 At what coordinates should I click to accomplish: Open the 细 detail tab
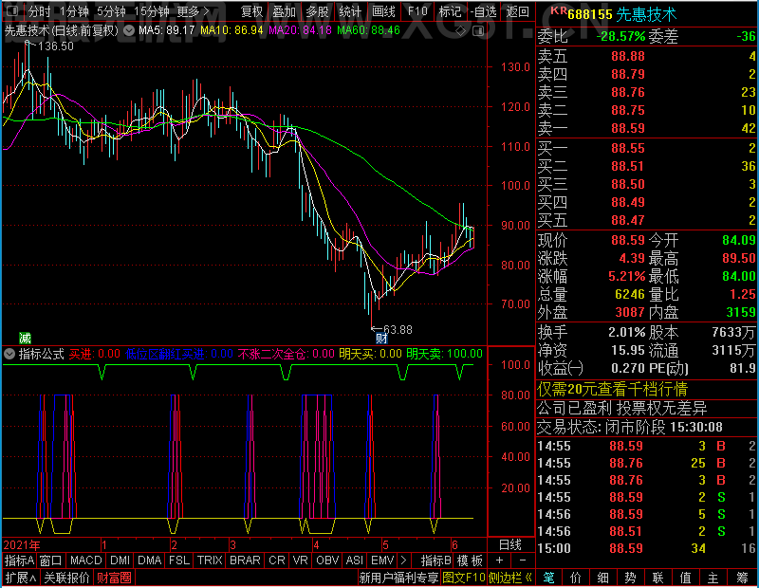point(603,578)
